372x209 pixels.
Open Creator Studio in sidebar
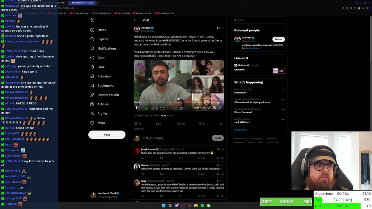(104, 95)
